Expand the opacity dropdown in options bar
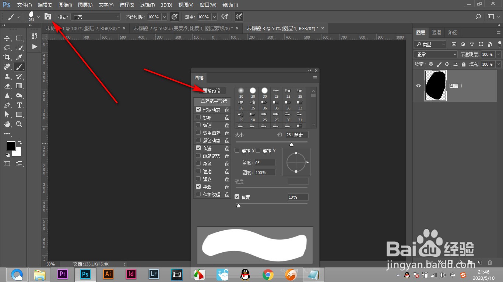 [x=164, y=17]
